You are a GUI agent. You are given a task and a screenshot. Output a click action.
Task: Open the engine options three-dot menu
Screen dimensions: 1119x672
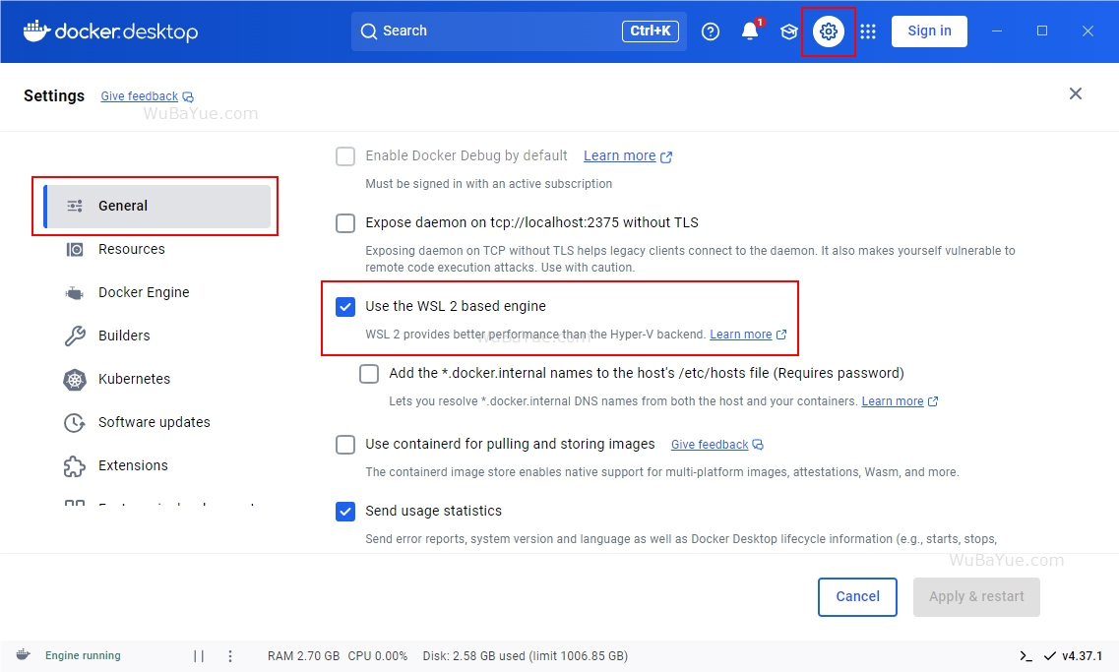click(x=229, y=655)
